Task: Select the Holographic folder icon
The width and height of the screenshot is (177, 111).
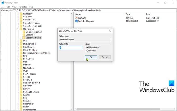Action: click(21, 29)
